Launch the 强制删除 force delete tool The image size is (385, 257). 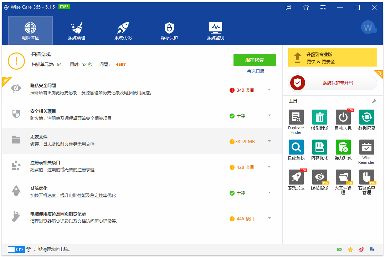pos(319,120)
